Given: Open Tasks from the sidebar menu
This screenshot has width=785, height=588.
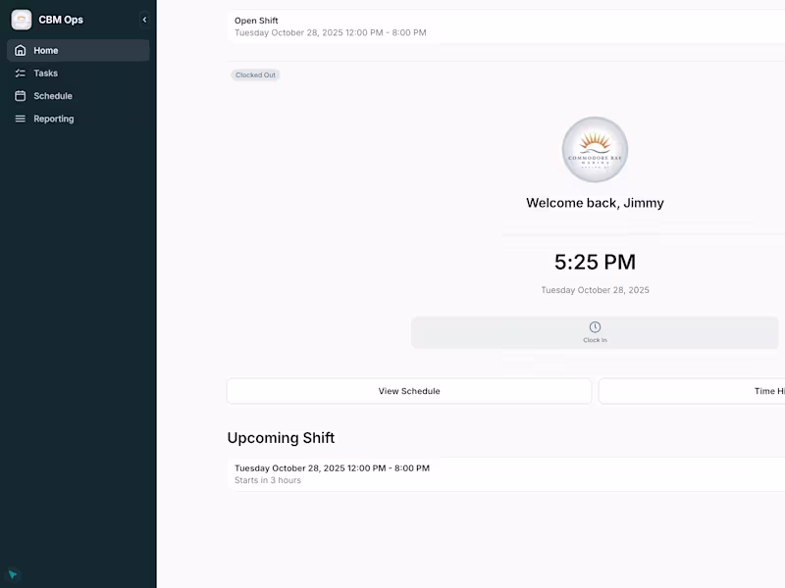Looking at the screenshot, I should point(45,73).
